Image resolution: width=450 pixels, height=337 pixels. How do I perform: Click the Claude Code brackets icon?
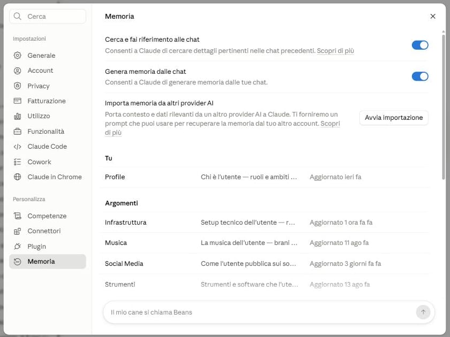18,147
